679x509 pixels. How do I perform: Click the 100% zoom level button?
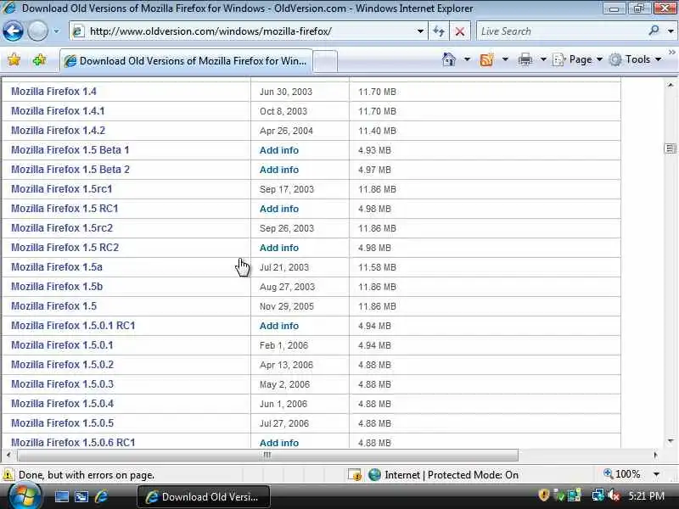622,474
